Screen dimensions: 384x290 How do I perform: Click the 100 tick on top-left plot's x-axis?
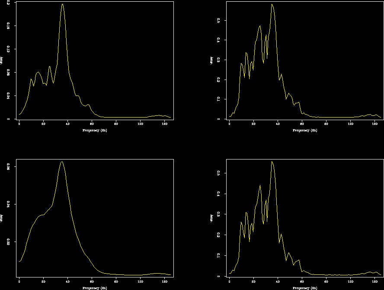tap(140, 124)
